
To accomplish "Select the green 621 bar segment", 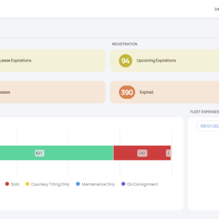I will [x=56, y=153].
